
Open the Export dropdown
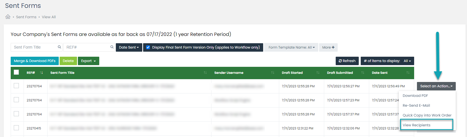[x=89, y=61]
